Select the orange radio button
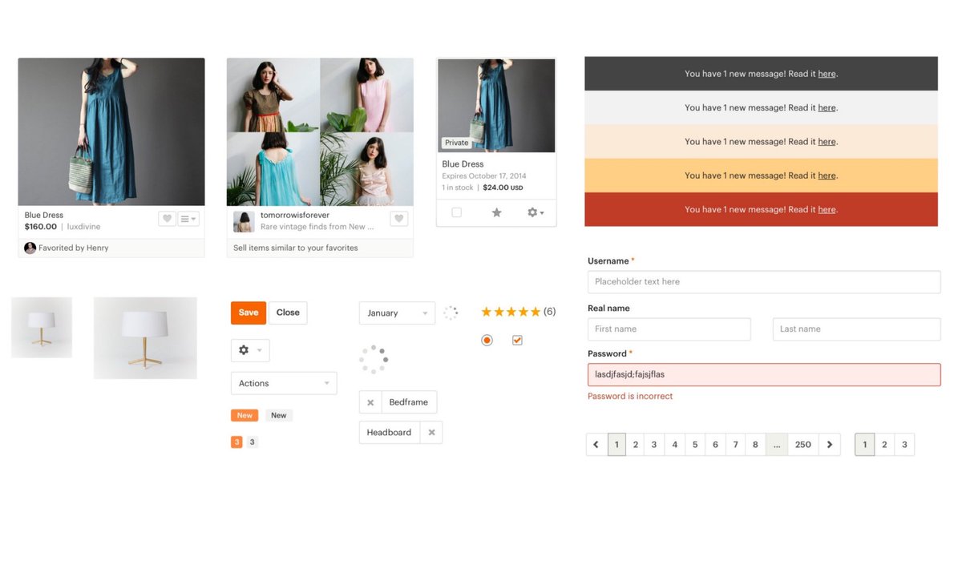 (x=487, y=340)
